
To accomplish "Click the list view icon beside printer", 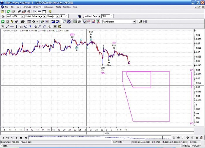I will (x=29, y=22).
